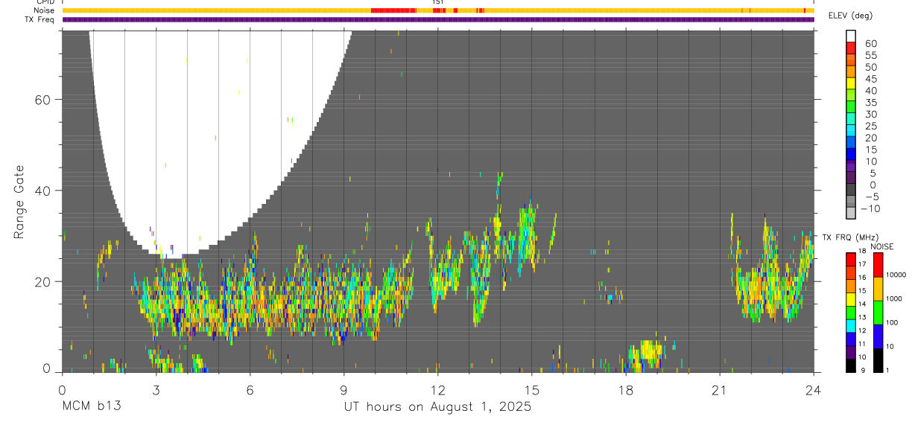Click the UT hours axis '9' tick label
The width and height of the screenshot is (915, 422).
pyautogui.click(x=343, y=390)
